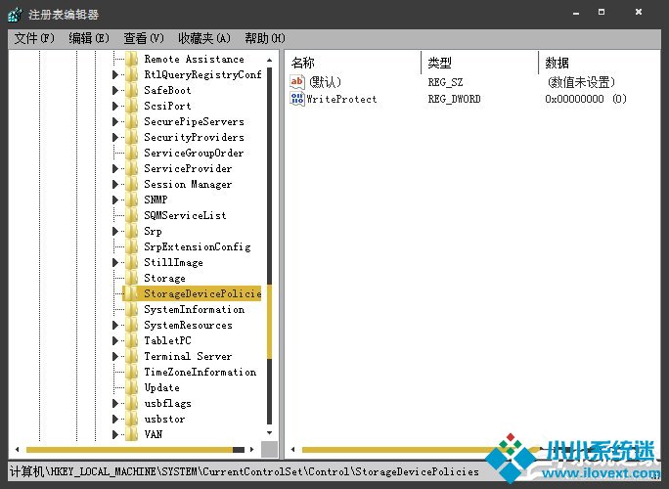Click the SNMP folder icon
This screenshot has width=669, height=489.
click(x=132, y=200)
